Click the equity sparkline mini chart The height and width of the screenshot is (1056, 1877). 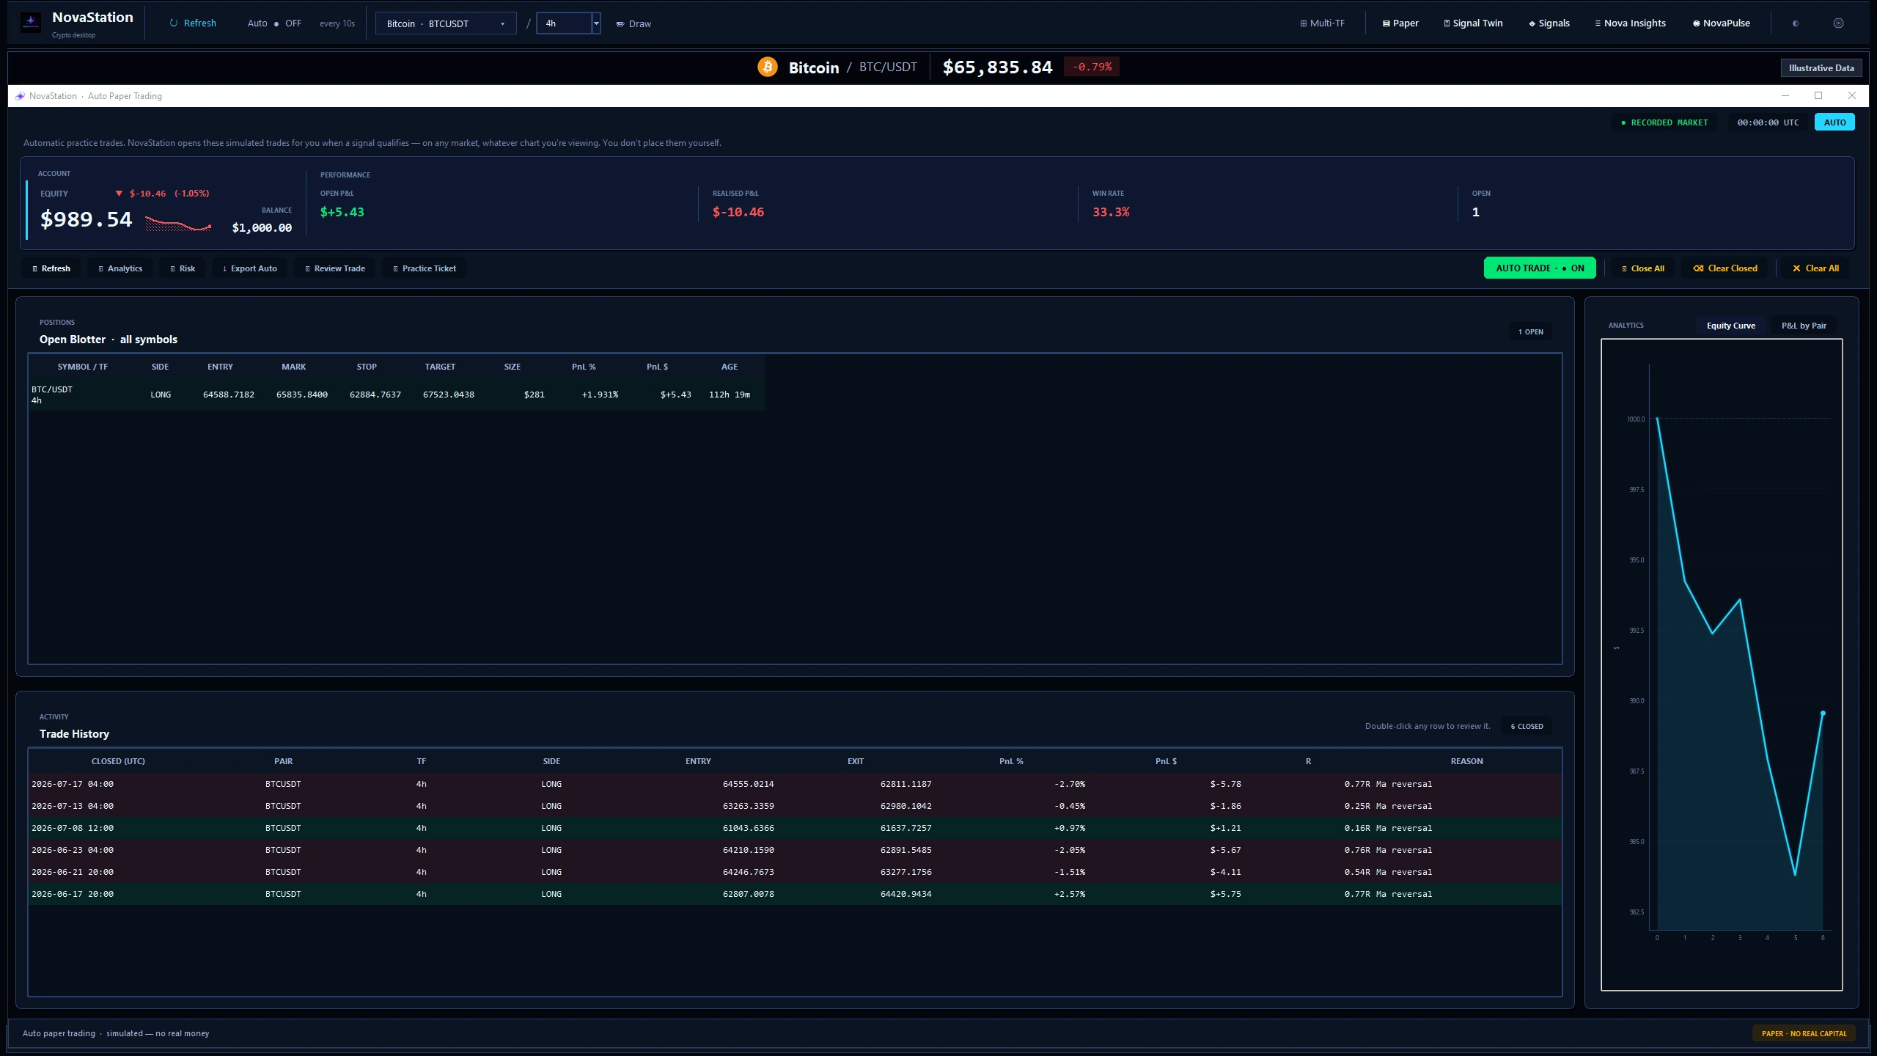(178, 224)
